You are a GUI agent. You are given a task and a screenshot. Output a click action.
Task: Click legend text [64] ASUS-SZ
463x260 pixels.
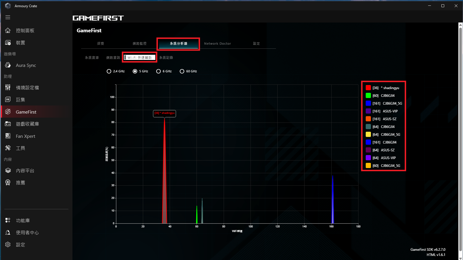[383, 150]
